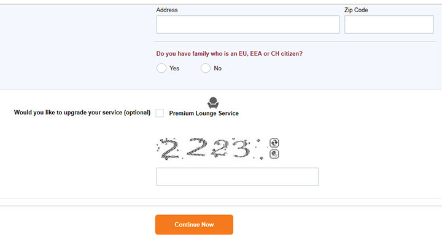
Task: Refresh the captcha image
Action: tap(274, 143)
